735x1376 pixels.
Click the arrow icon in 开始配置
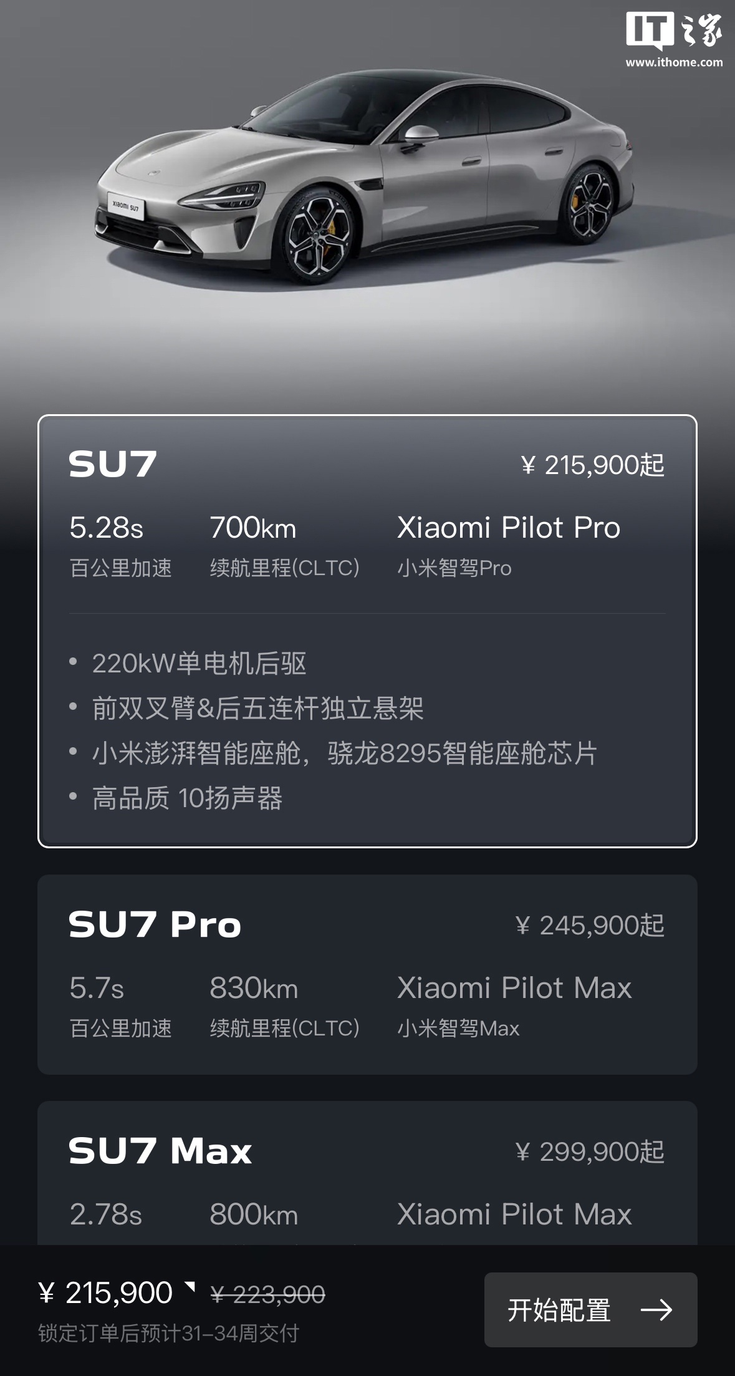point(656,1309)
